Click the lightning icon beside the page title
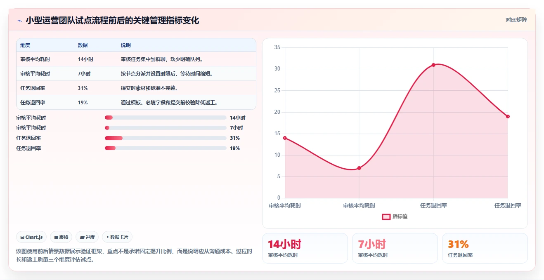 tap(19, 21)
